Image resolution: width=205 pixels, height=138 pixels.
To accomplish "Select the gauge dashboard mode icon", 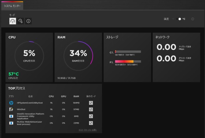I will point(13,21).
